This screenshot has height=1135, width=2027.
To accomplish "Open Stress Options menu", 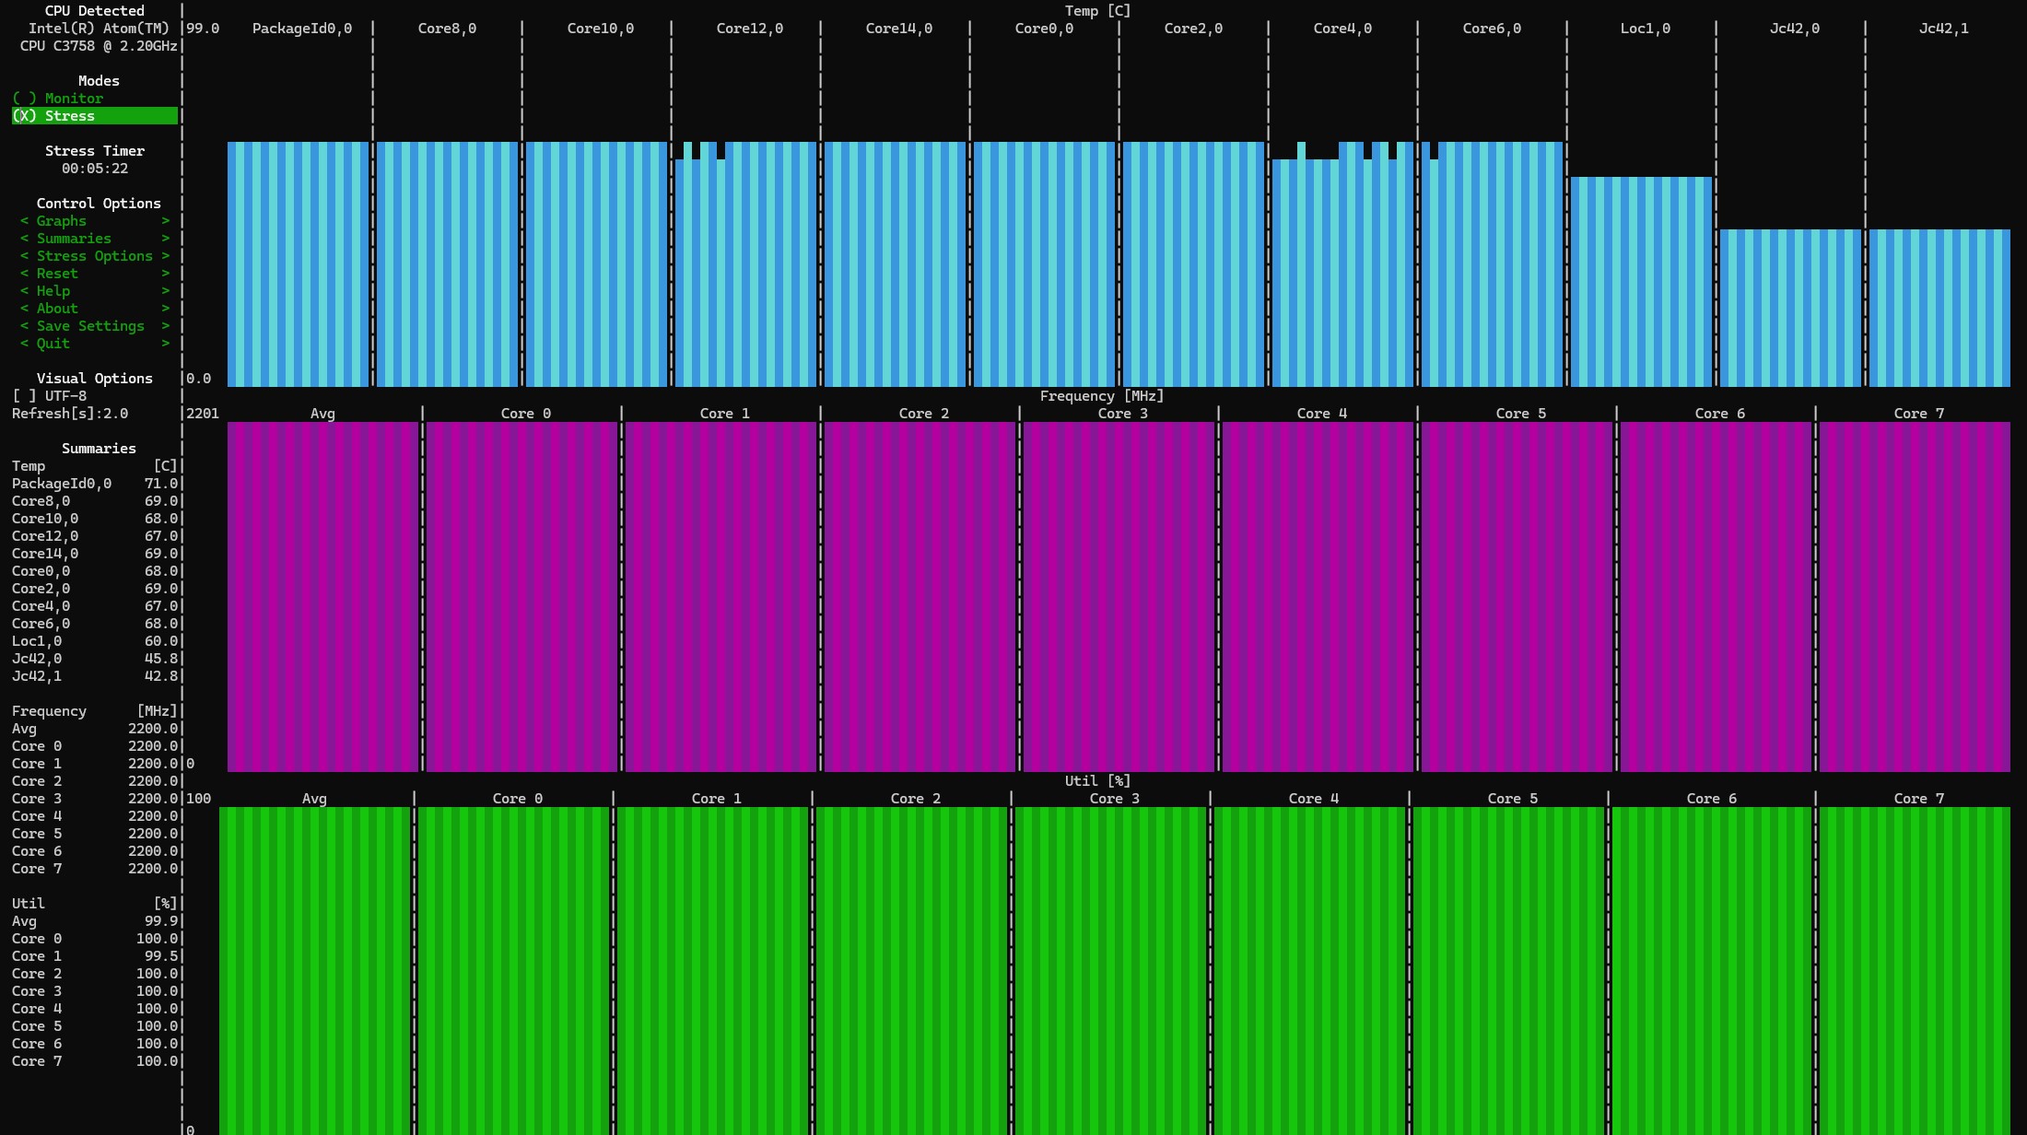I will (x=94, y=256).
